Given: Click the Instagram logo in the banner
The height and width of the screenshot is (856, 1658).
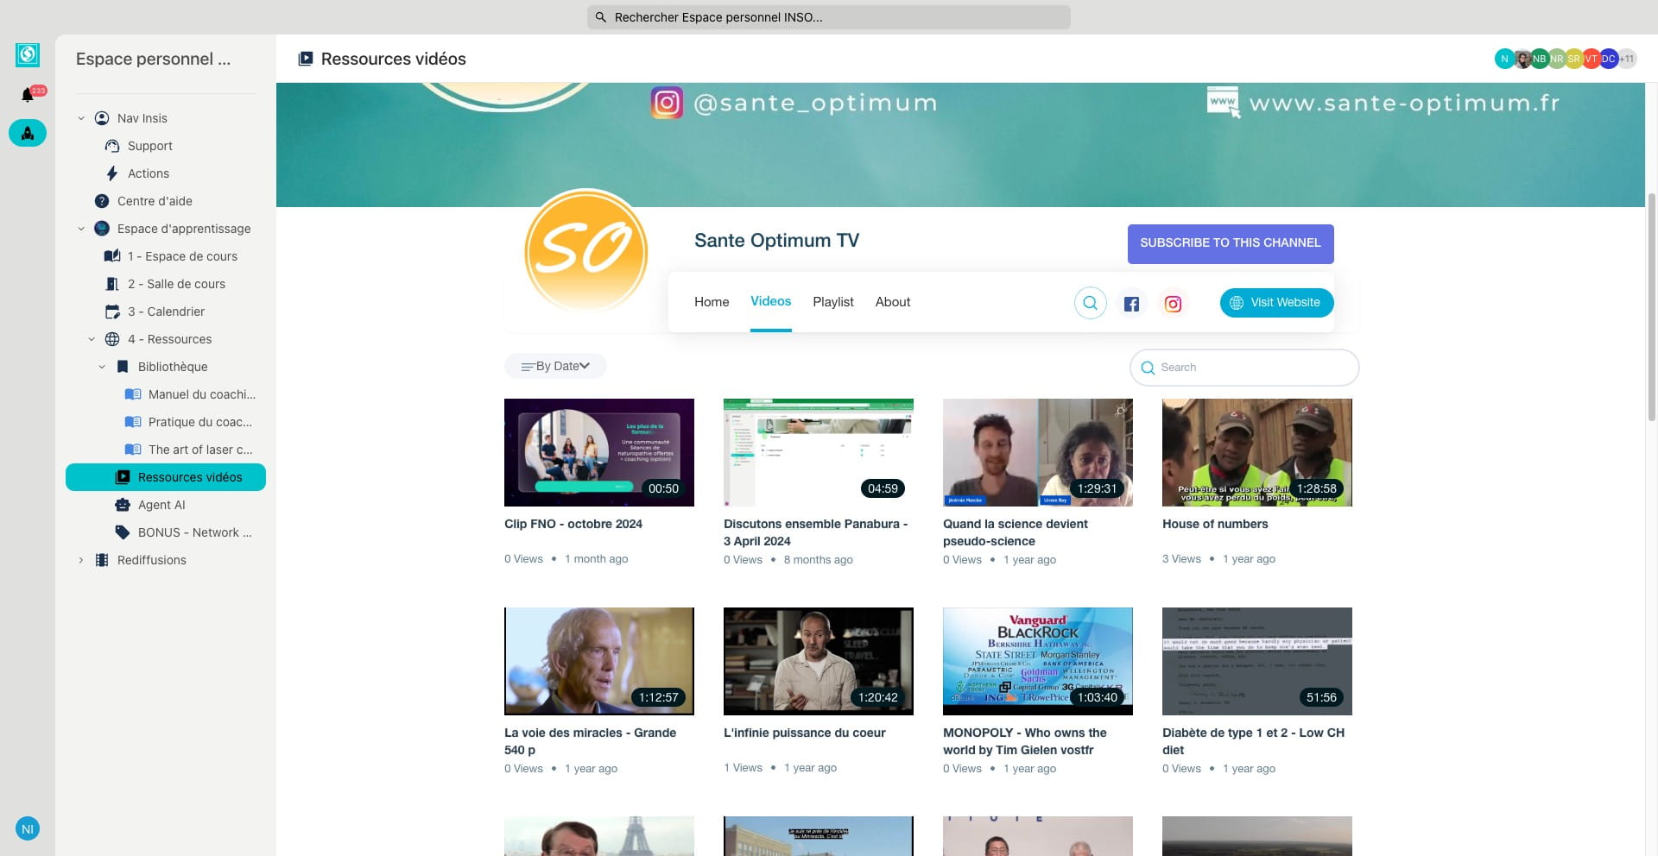Looking at the screenshot, I should 667,103.
